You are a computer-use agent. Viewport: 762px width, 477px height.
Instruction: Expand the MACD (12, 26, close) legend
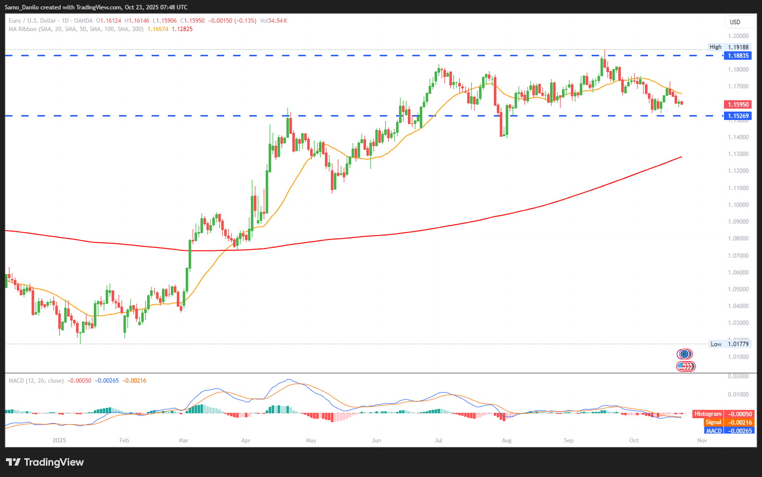point(36,381)
